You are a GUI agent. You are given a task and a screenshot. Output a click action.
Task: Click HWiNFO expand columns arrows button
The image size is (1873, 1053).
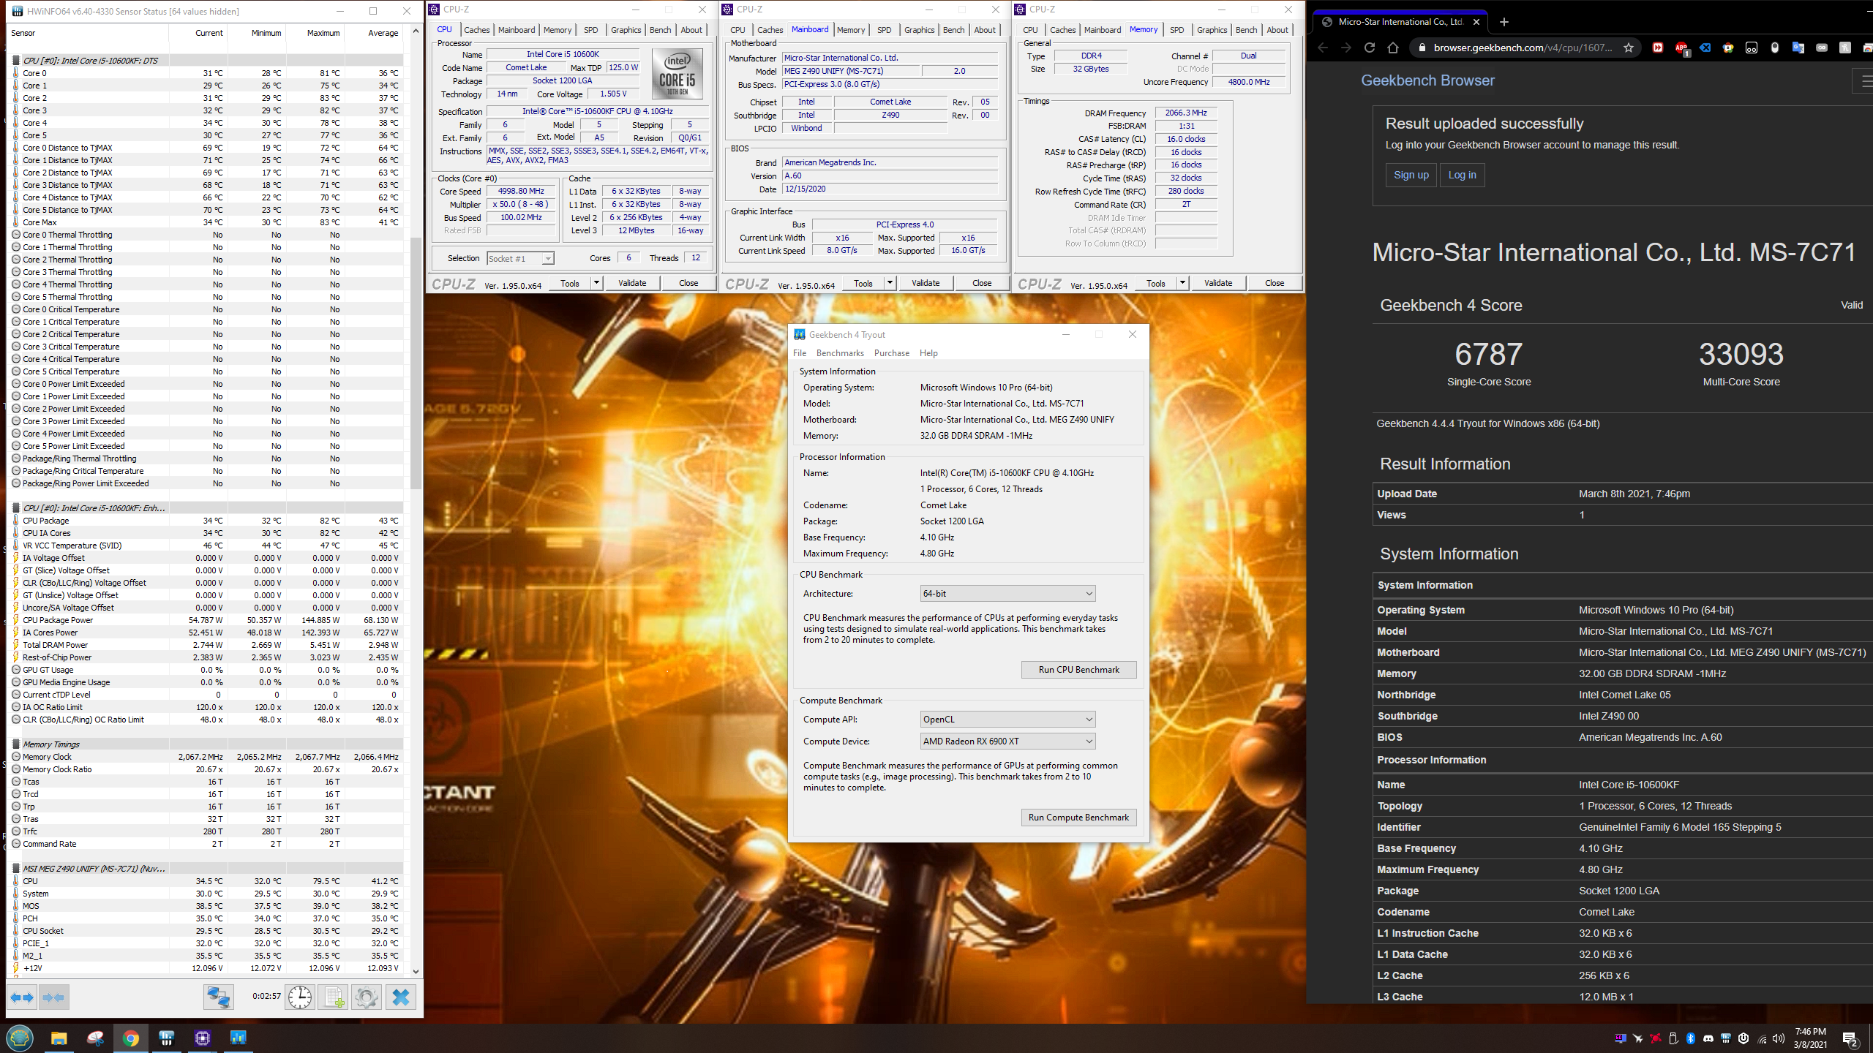pyautogui.click(x=23, y=997)
